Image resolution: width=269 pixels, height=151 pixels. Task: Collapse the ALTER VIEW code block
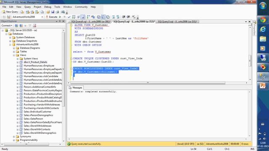[x=71, y=25]
